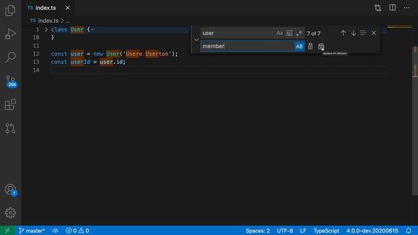Go to previous match arrow

pos(343,33)
